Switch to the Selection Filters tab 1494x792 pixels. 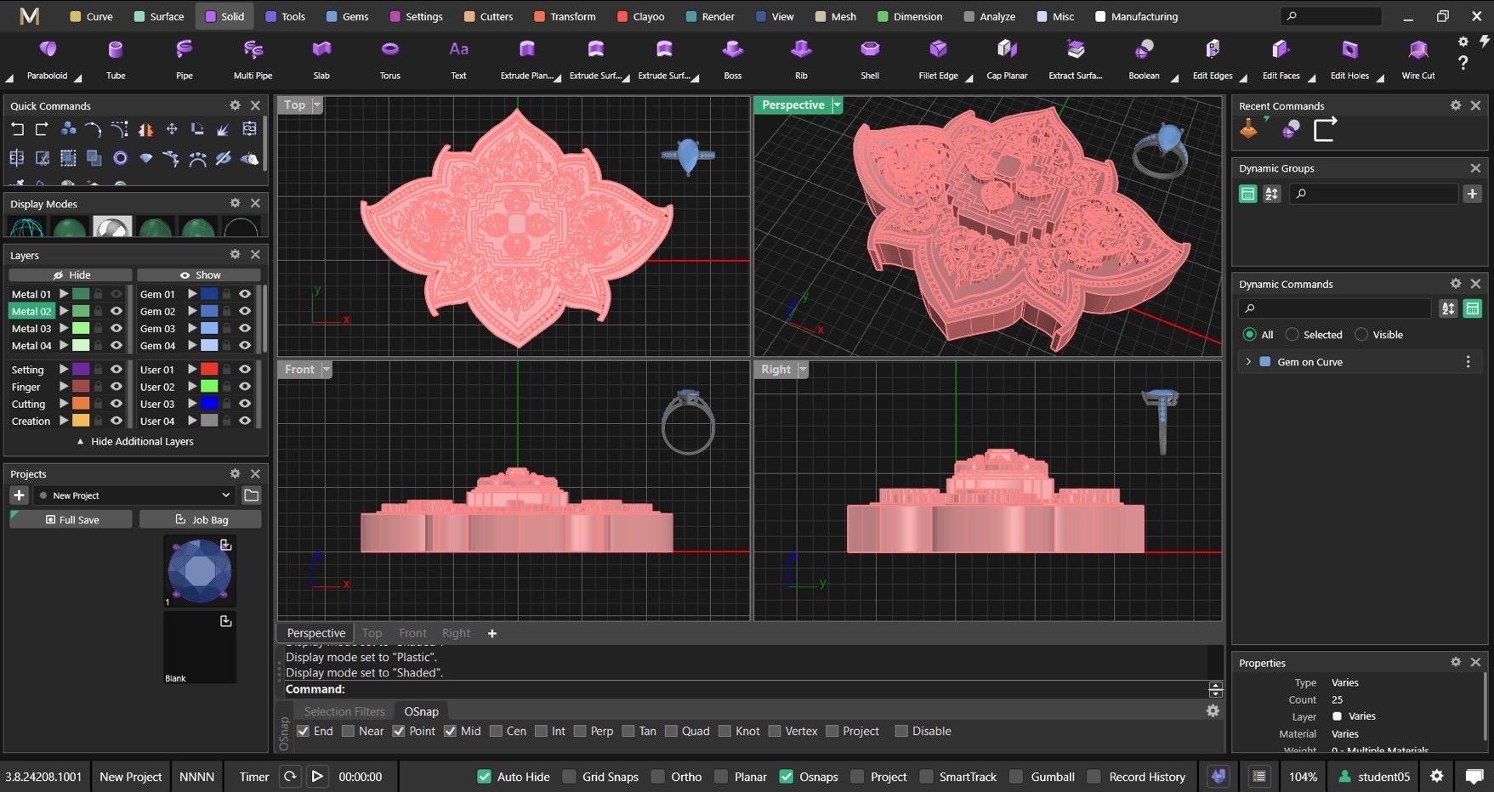click(x=344, y=711)
